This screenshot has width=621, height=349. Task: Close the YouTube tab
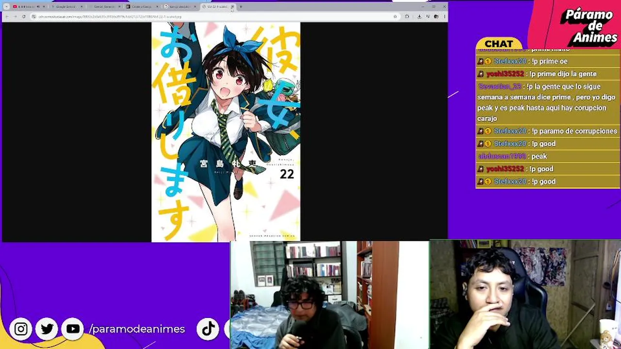point(44,7)
